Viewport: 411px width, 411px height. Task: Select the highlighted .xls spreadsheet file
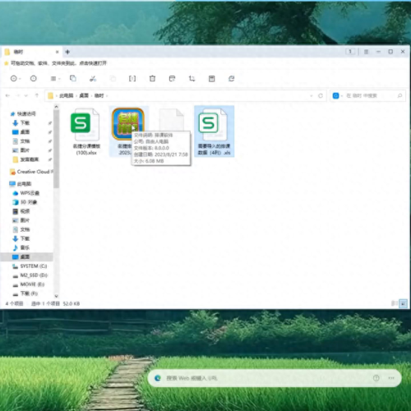pos(214,132)
